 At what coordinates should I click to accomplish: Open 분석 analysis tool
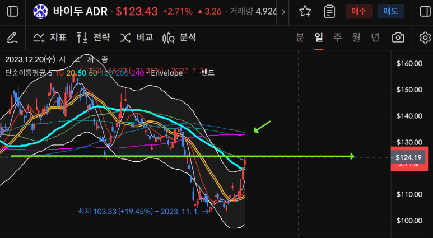179,38
